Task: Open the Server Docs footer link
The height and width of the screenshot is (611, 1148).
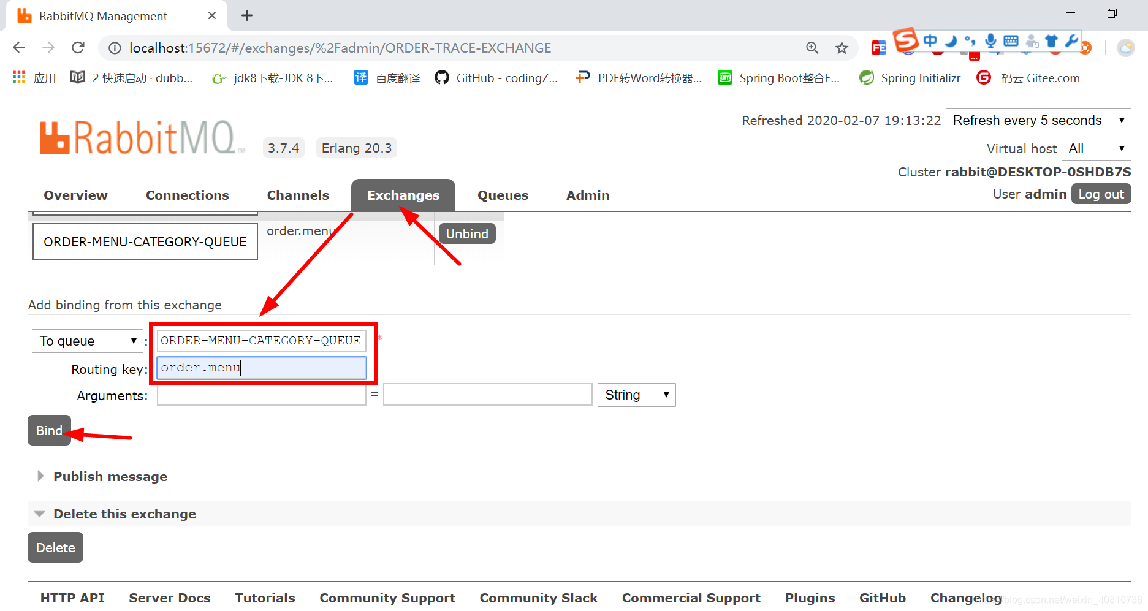Action: pyautogui.click(x=170, y=598)
